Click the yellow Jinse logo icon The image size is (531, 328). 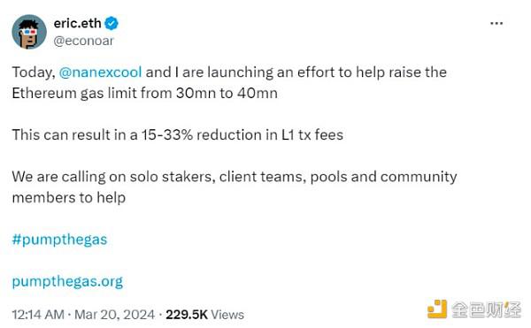pyautogui.click(x=437, y=309)
